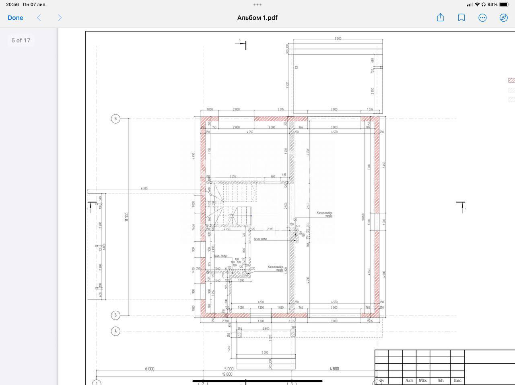The height and width of the screenshot is (385, 515).
Task: Tap the Wi-Fi status icon
Action: pos(477,4)
